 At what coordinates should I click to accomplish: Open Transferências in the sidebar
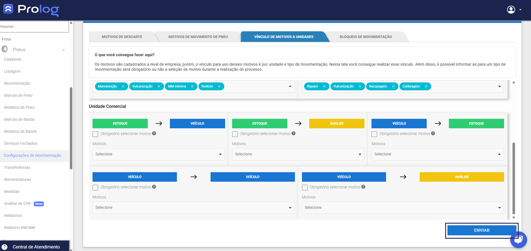click(x=17, y=167)
